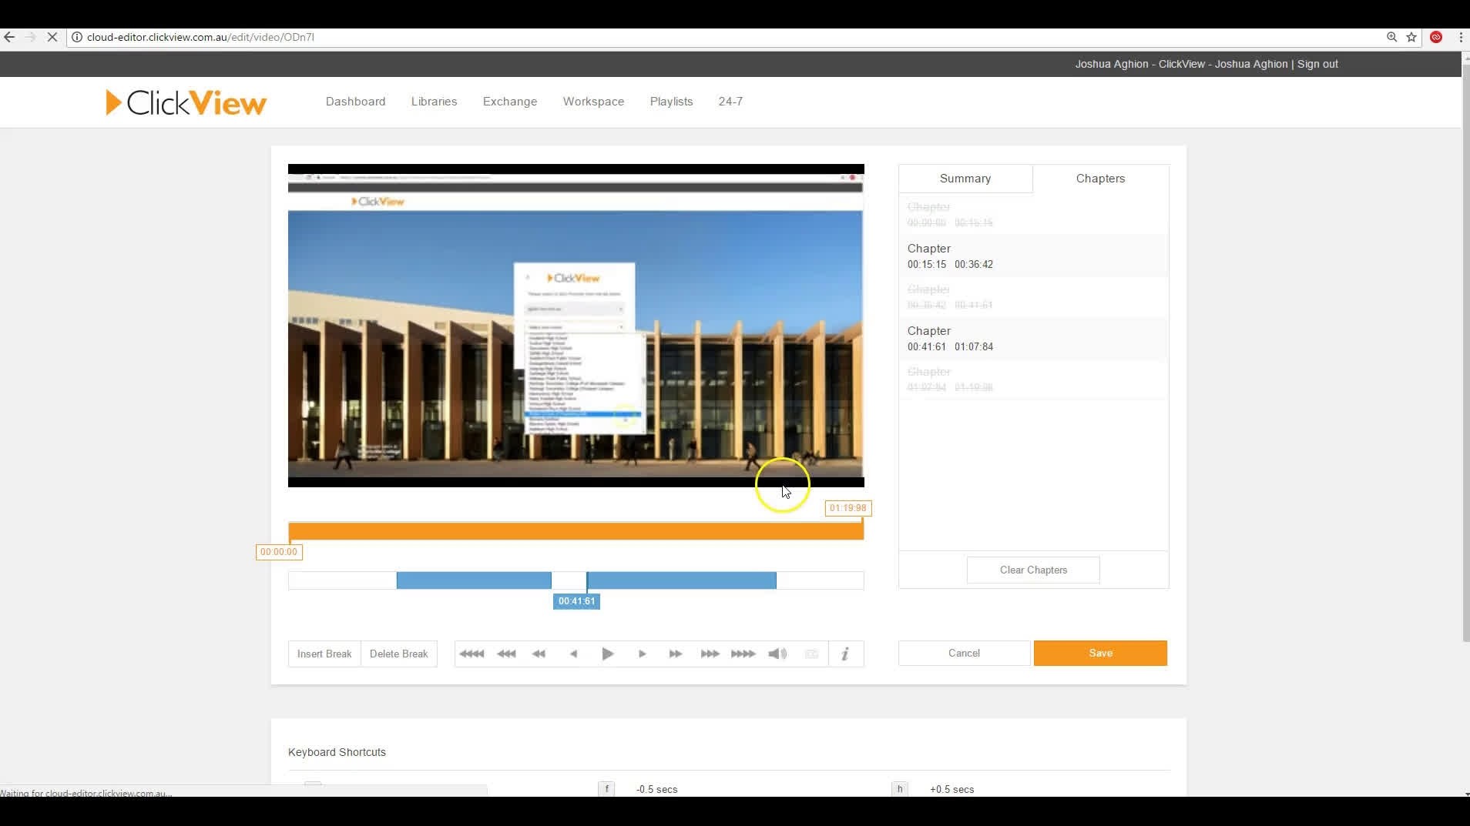Bookmark the page with the star icon
Screen dimensions: 1470x826
click(x=1411, y=37)
